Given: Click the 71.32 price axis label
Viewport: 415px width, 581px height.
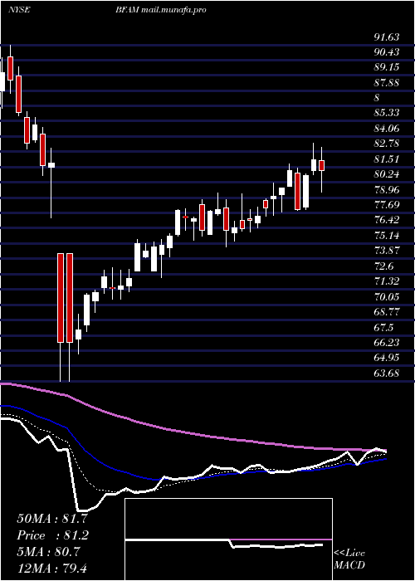Looking at the screenshot, I should 387,281.
